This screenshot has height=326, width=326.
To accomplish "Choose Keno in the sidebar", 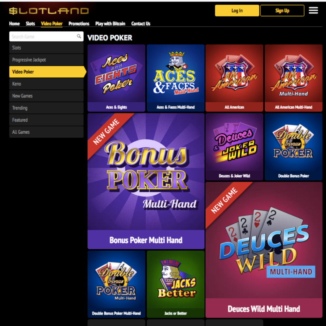I will click(46, 84).
